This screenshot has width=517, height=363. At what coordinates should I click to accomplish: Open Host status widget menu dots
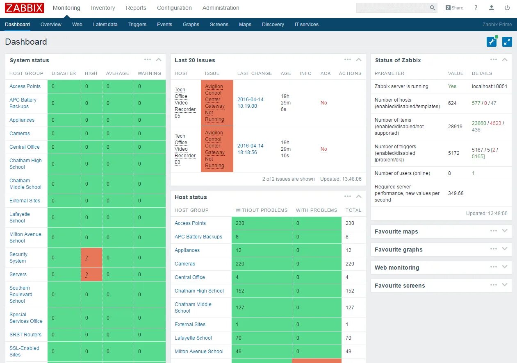[x=348, y=197]
